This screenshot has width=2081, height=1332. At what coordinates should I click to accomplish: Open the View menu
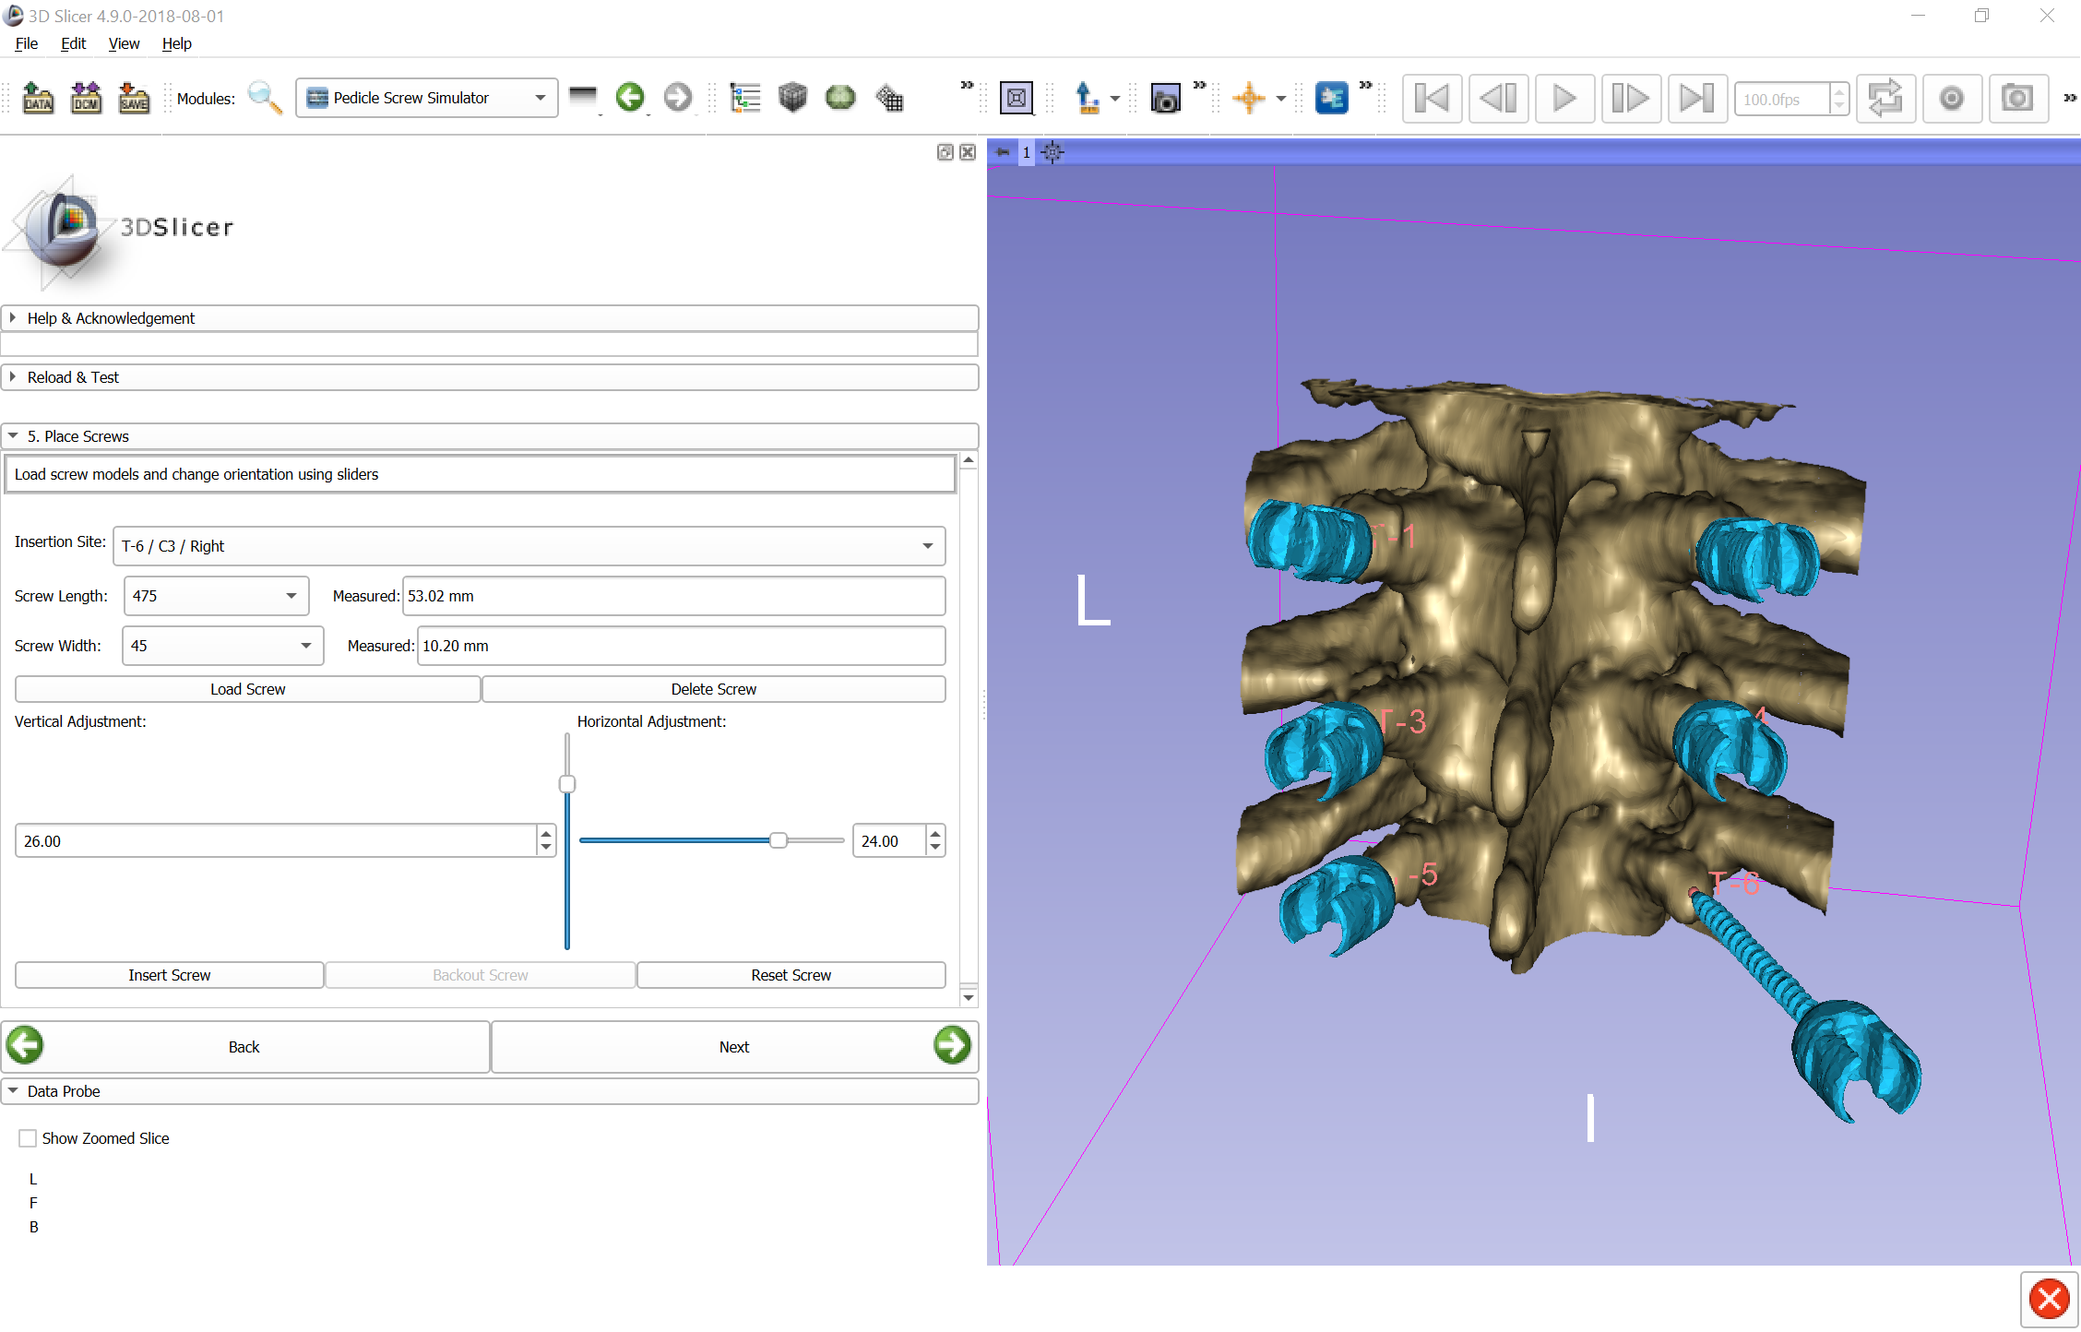point(124,43)
